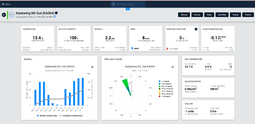Click the magnifier search icon

click(113, 4)
